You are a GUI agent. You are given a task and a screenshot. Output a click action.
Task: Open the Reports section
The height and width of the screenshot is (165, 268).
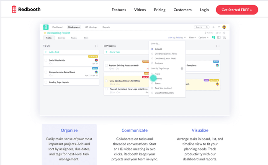(x=106, y=27)
